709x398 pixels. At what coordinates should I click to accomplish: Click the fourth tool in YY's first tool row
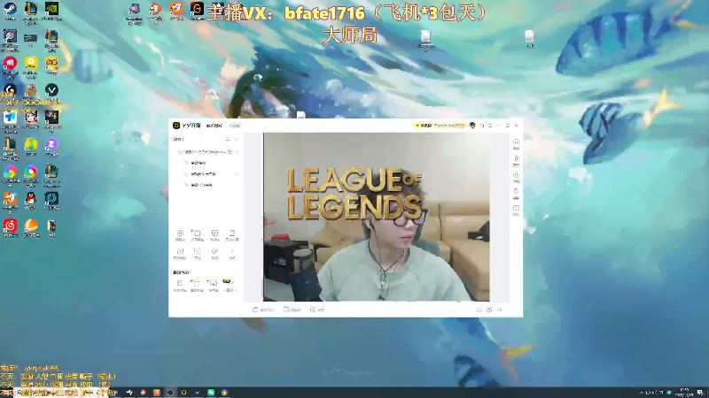(x=231, y=235)
